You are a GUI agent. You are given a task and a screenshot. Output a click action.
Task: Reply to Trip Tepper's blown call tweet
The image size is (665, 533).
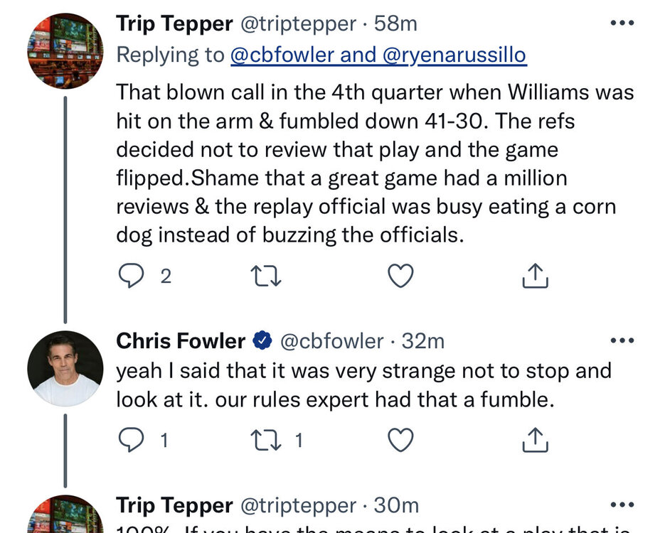coord(131,276)
